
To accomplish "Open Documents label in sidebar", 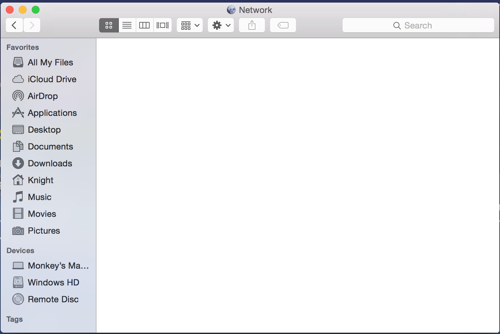I will pyautogui.click(x=51, y=147).
